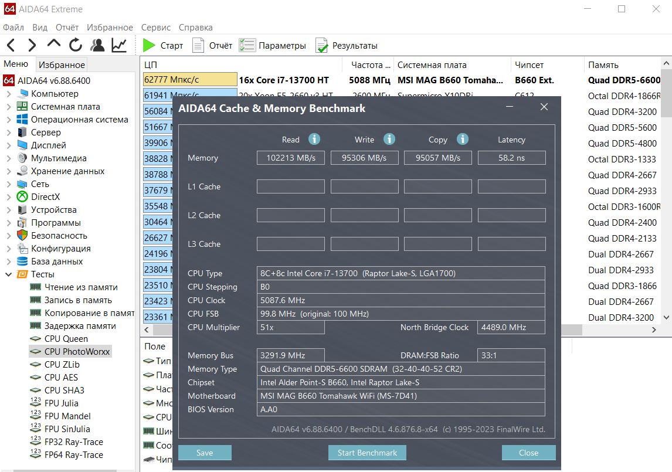Open the graph chart icon in the toolbar
Image resolution: width=672 pixels, height=472 pixels.
(119, 45)
